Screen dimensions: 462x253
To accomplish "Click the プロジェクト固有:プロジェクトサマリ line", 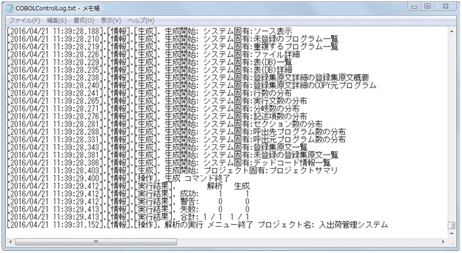I will (x=173, y=170).
